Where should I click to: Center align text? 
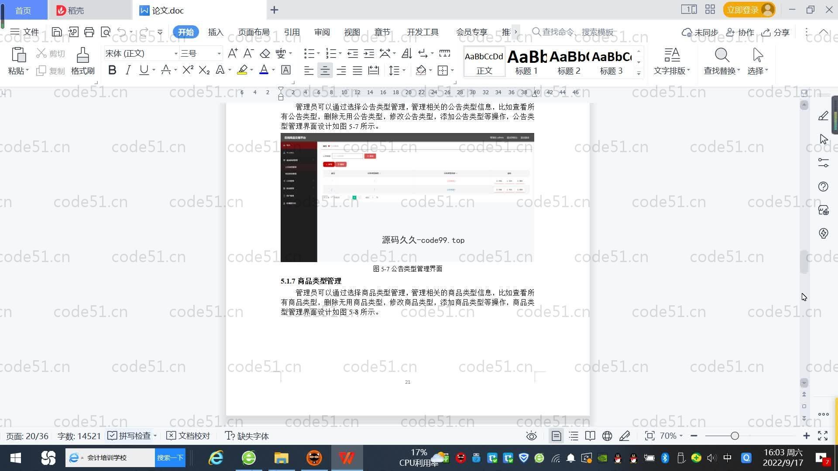coord(325,70)
